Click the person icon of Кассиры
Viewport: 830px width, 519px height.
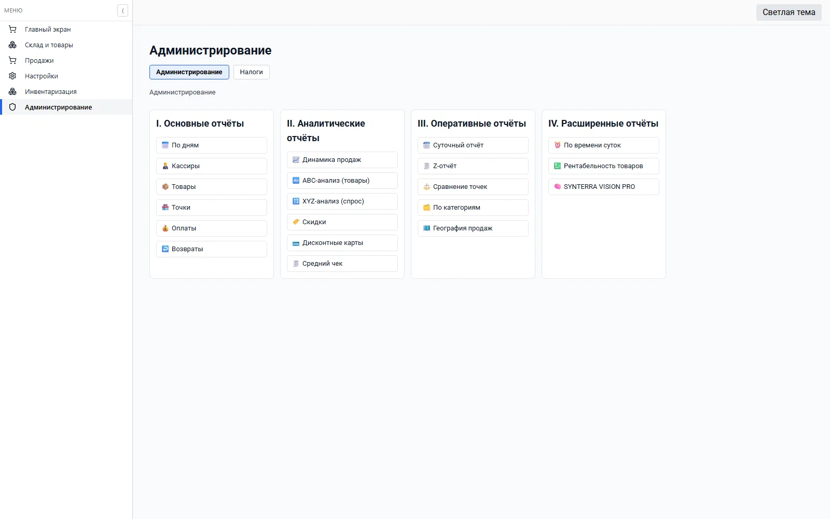(165, 166)
